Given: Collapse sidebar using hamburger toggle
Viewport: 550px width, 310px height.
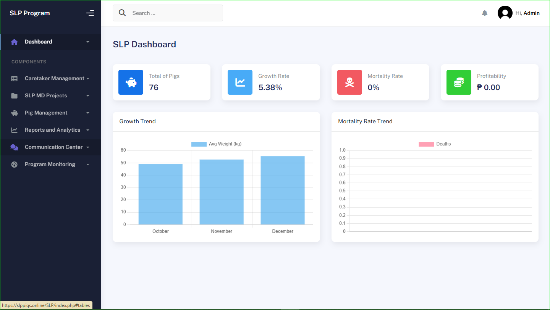Looking at the screenshot, I should tap(90, 13).
